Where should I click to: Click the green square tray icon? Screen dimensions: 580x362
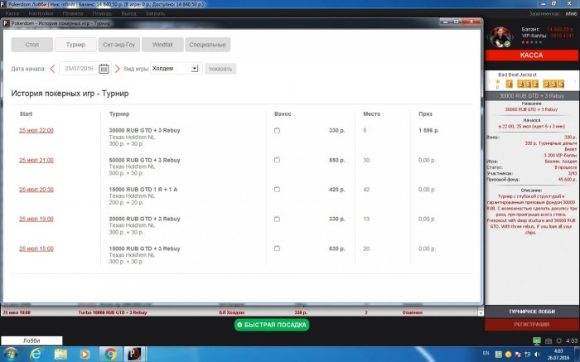498,355
